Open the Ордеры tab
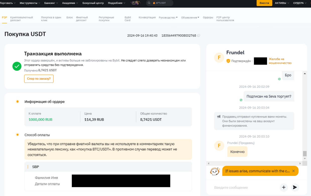This screenshot has width=311, height=196. [208, 18]
